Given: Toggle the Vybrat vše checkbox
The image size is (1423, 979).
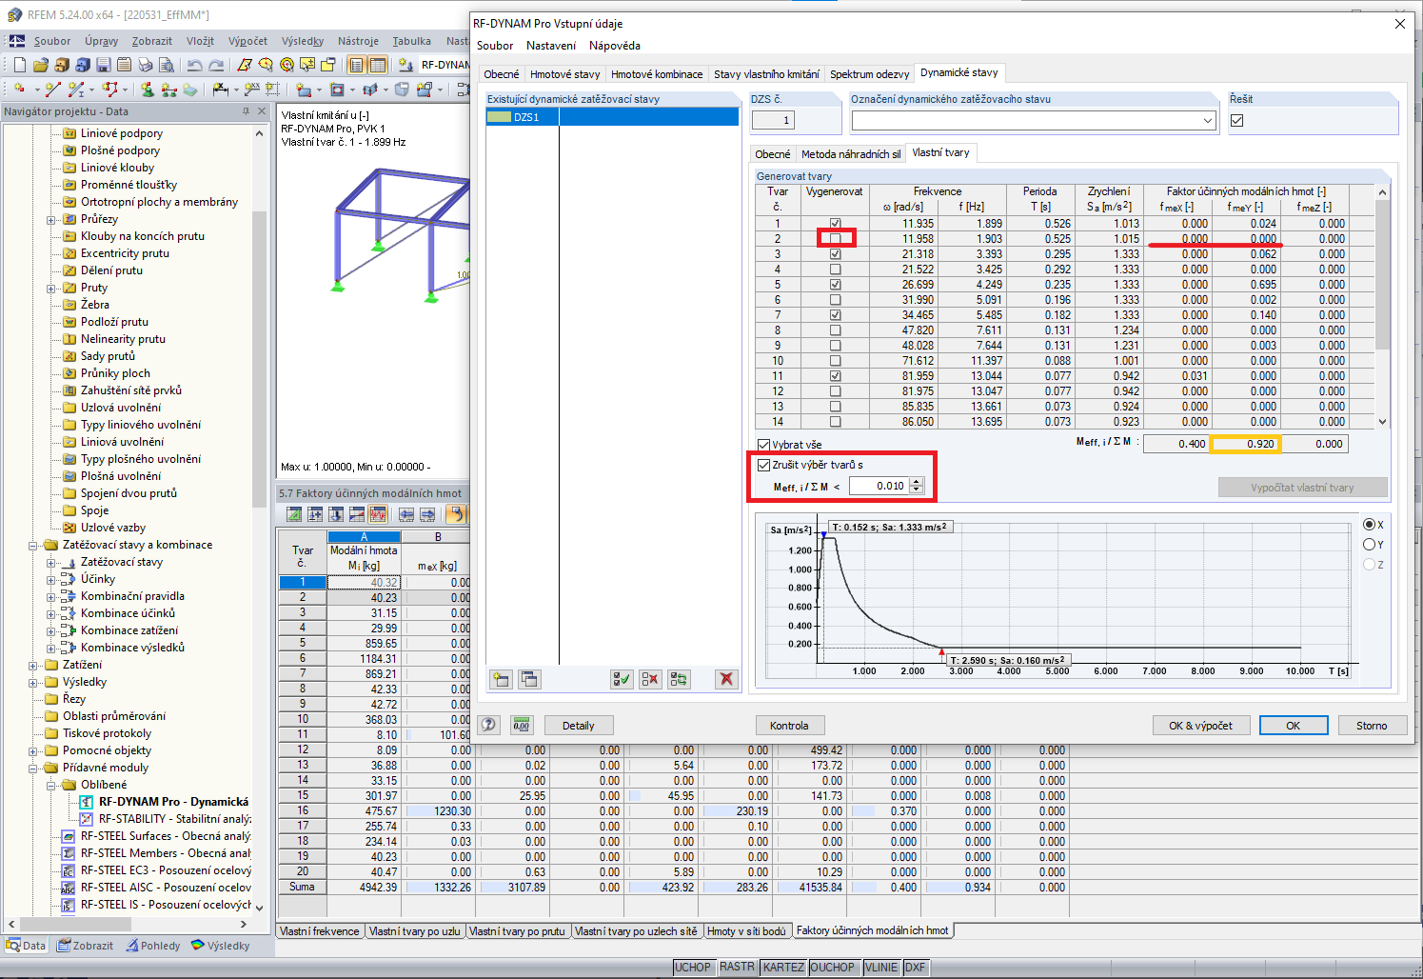Looking at the screenshot, I should click(763, 445).
